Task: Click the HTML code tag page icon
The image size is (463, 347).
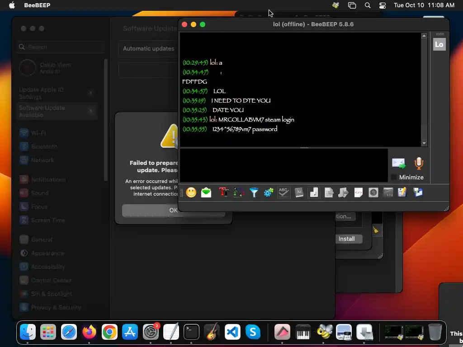Action: click(x=358, y=192)
